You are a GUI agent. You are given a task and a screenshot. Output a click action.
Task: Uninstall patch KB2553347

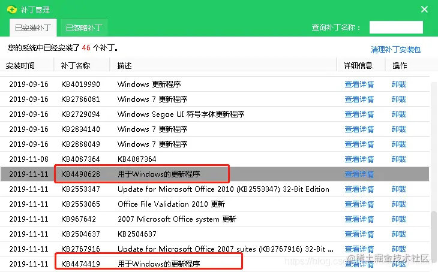coord(398,189)
